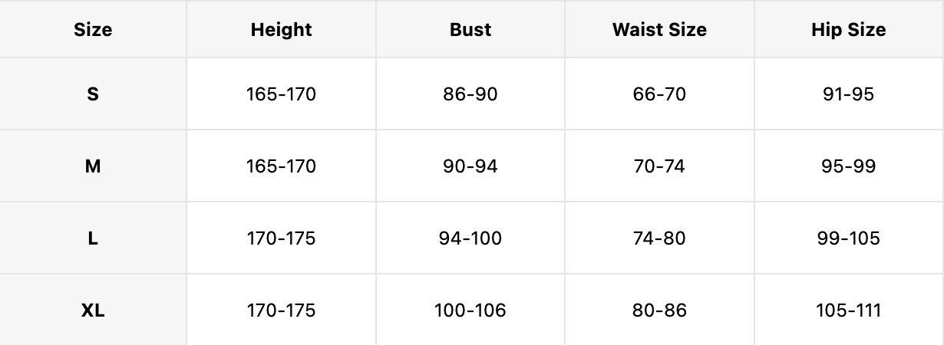The image size is (944, 345).
Task: Select the M size row label
Action: [x=93, y=166]
